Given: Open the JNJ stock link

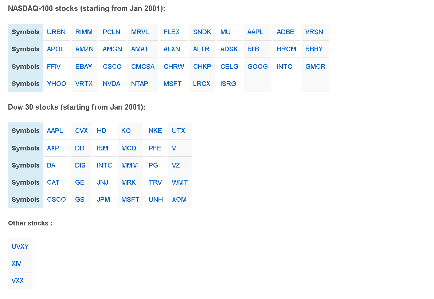Looking at the screenshot, I should (102, 182).
